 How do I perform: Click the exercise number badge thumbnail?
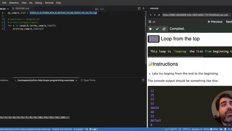(x=154, y=39)
